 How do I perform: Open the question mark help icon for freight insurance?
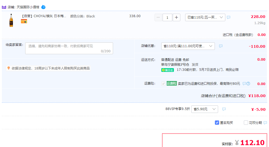click(x=248, y=84)
